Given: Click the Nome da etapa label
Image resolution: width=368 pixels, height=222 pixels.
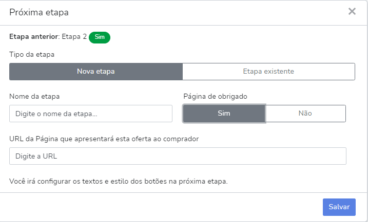Looking at the screenshot, I should (34, 96).
